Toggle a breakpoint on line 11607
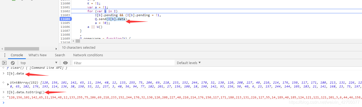The height and width of the screenshot is (107, 362). [65, 31]
